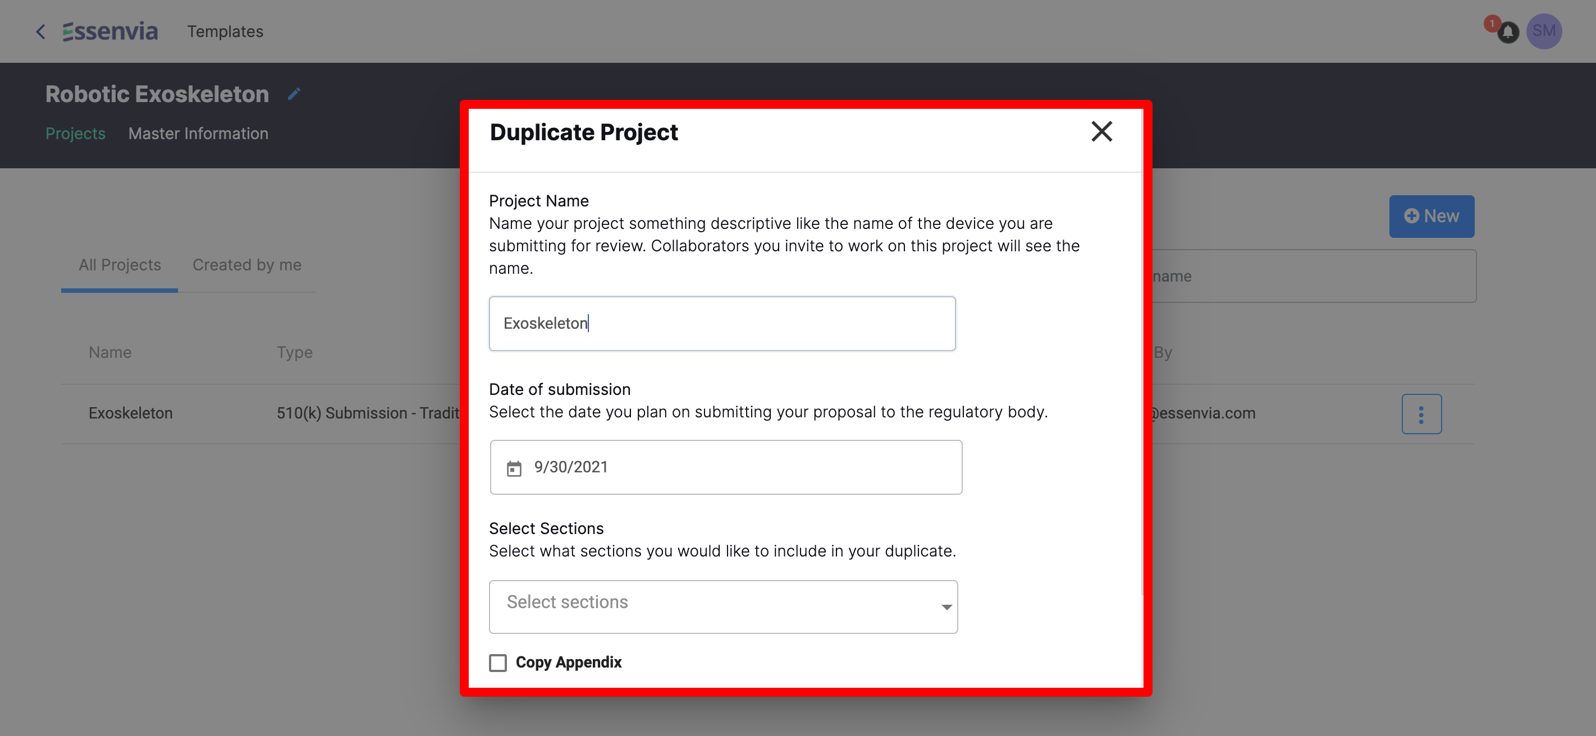The height and width of the screenshot is (736, 1596).
Task: Click the Exoskeleton project row name
Action: pos(131,413)
